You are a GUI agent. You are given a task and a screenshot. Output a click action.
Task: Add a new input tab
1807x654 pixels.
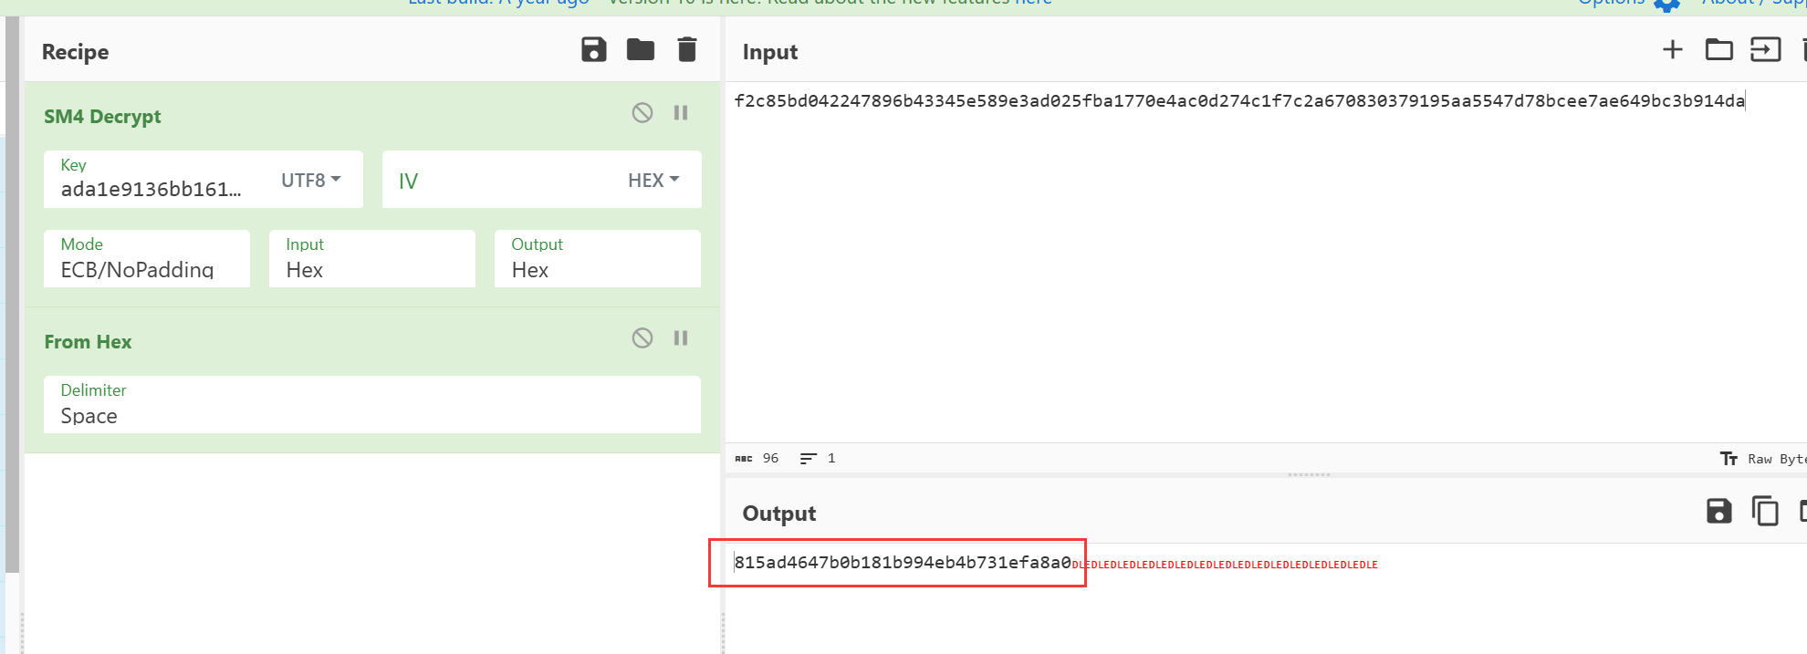[1673, 49]
